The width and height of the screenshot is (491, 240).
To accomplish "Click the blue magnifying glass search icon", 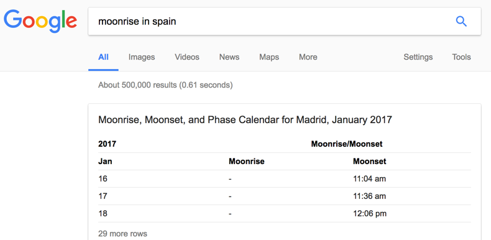I will point(461,22).
